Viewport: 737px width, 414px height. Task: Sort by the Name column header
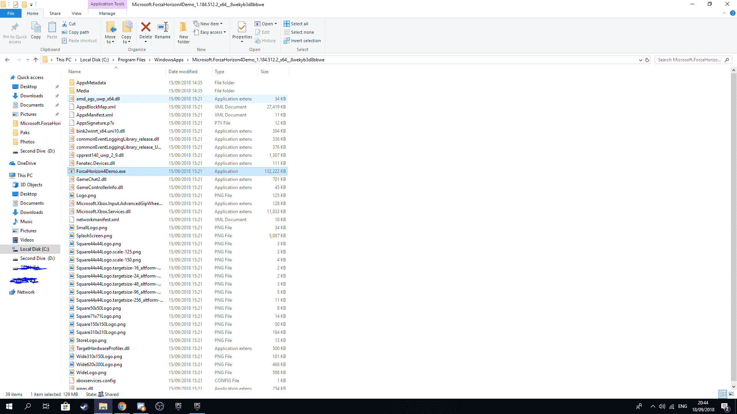tap(74, 72)
